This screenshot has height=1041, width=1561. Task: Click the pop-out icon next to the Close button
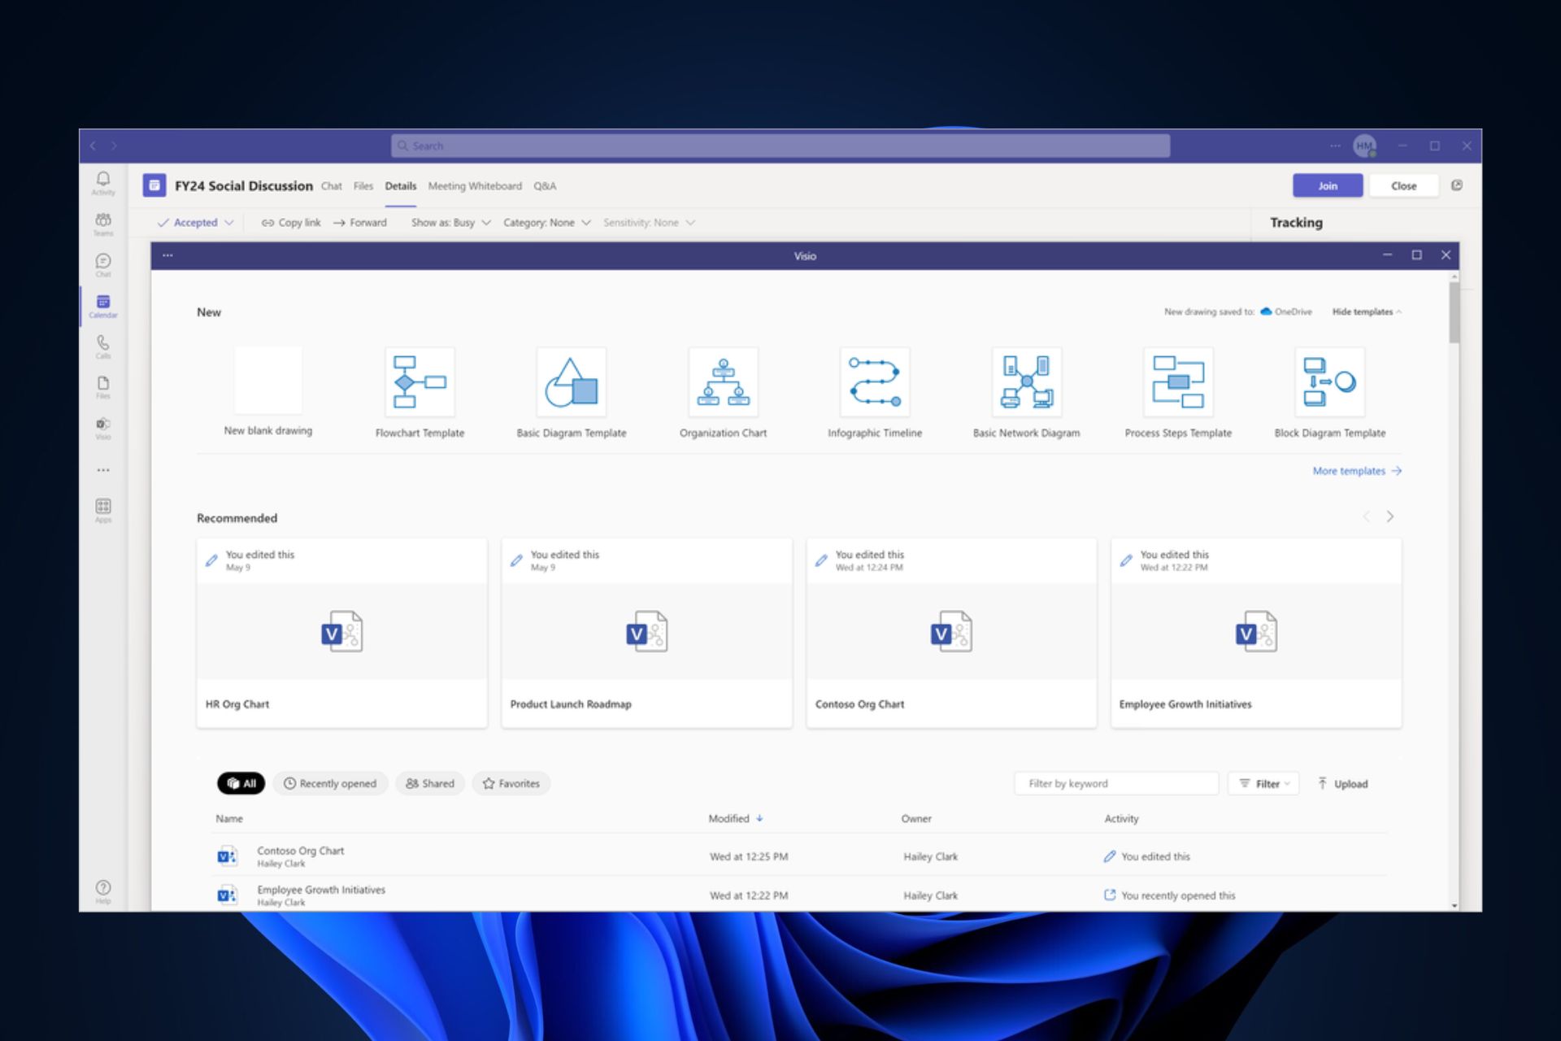1457,185
